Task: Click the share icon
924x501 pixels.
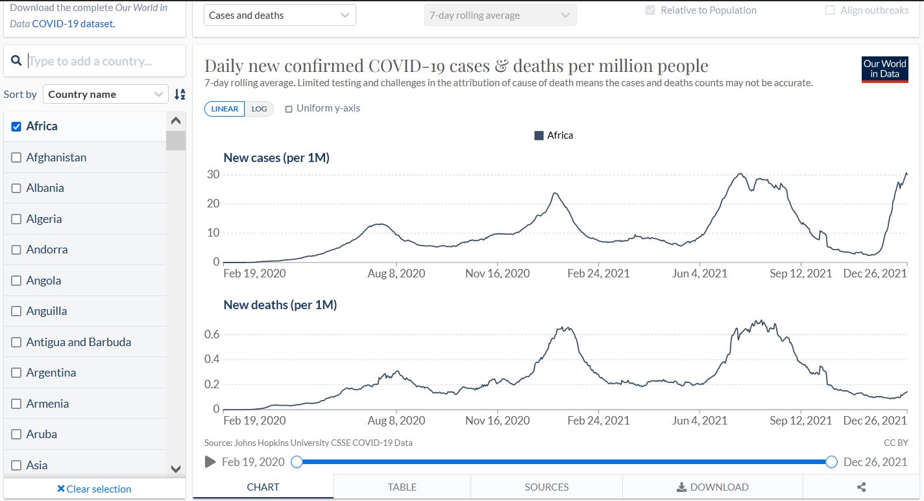Action: [862, 487]
